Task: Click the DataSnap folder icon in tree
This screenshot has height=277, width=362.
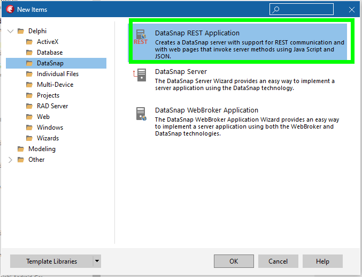Action: tap(29, 63)
